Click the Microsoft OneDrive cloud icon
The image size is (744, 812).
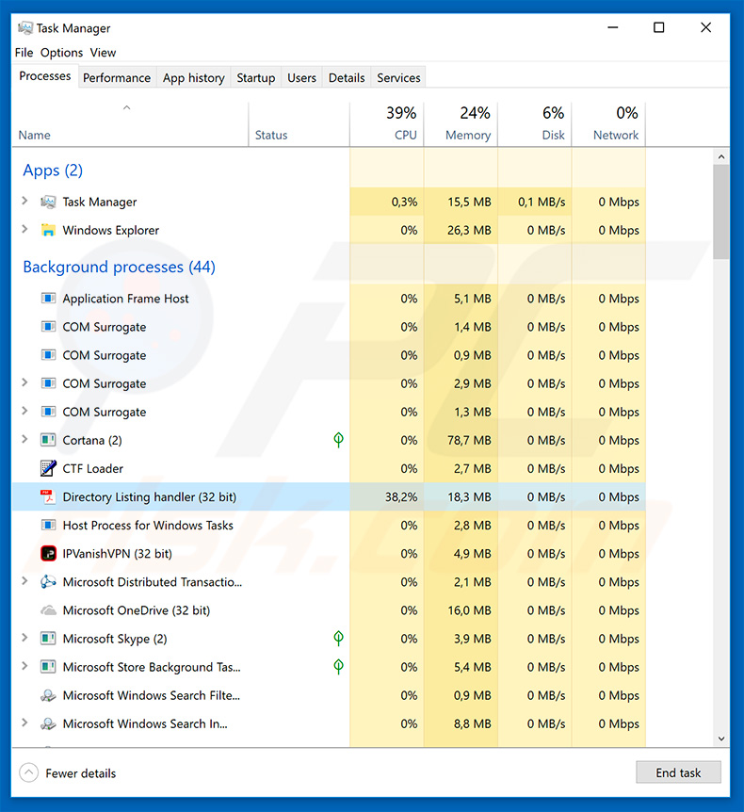pyautogui.click(x=48, y=610)
